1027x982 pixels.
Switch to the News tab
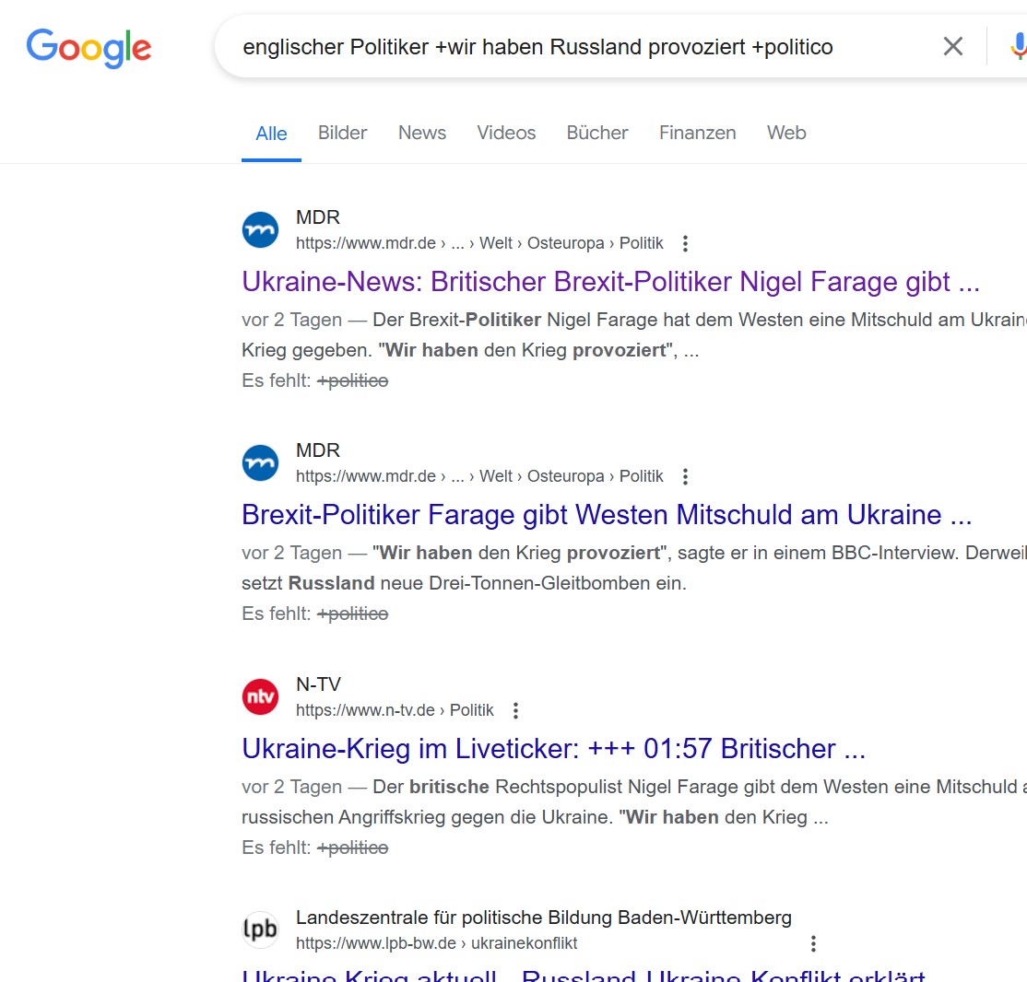tap(422, 134)
